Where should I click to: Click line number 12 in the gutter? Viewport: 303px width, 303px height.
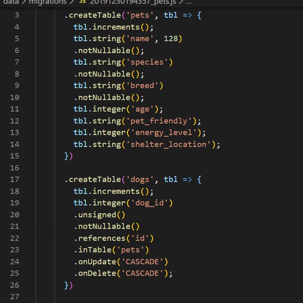point(15,121)
